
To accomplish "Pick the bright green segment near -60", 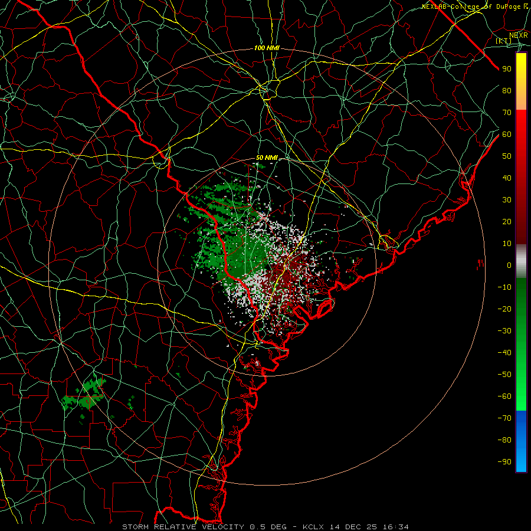I will click(521, 396).
